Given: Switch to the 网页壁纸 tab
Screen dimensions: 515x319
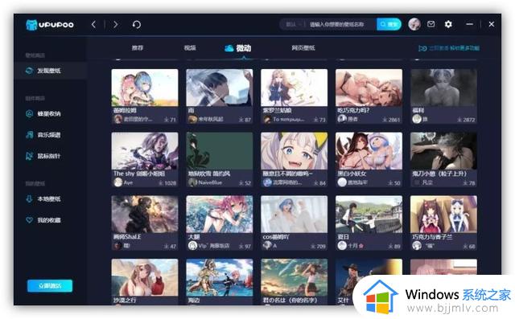Looking at the screenshot, I should pyautogui.click(x=303, y=48).
